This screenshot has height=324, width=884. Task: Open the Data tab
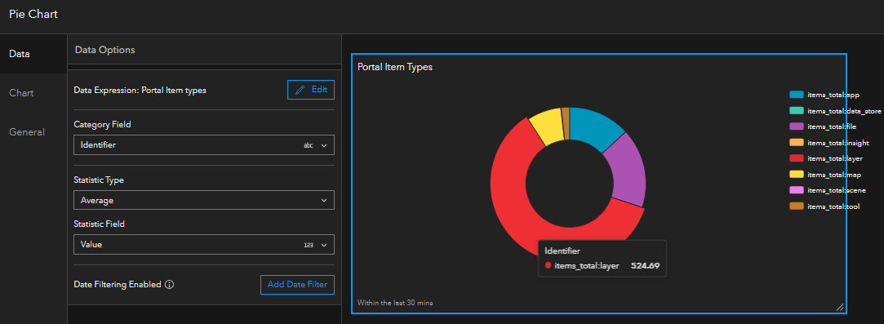[x=33, y=54]
